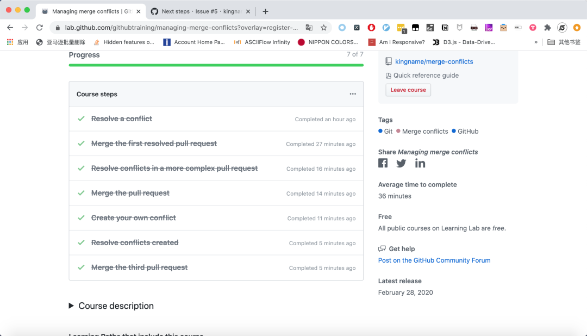587x336 pixels.
Task: Click the orange Chrome update arrow
Action: 577,27
